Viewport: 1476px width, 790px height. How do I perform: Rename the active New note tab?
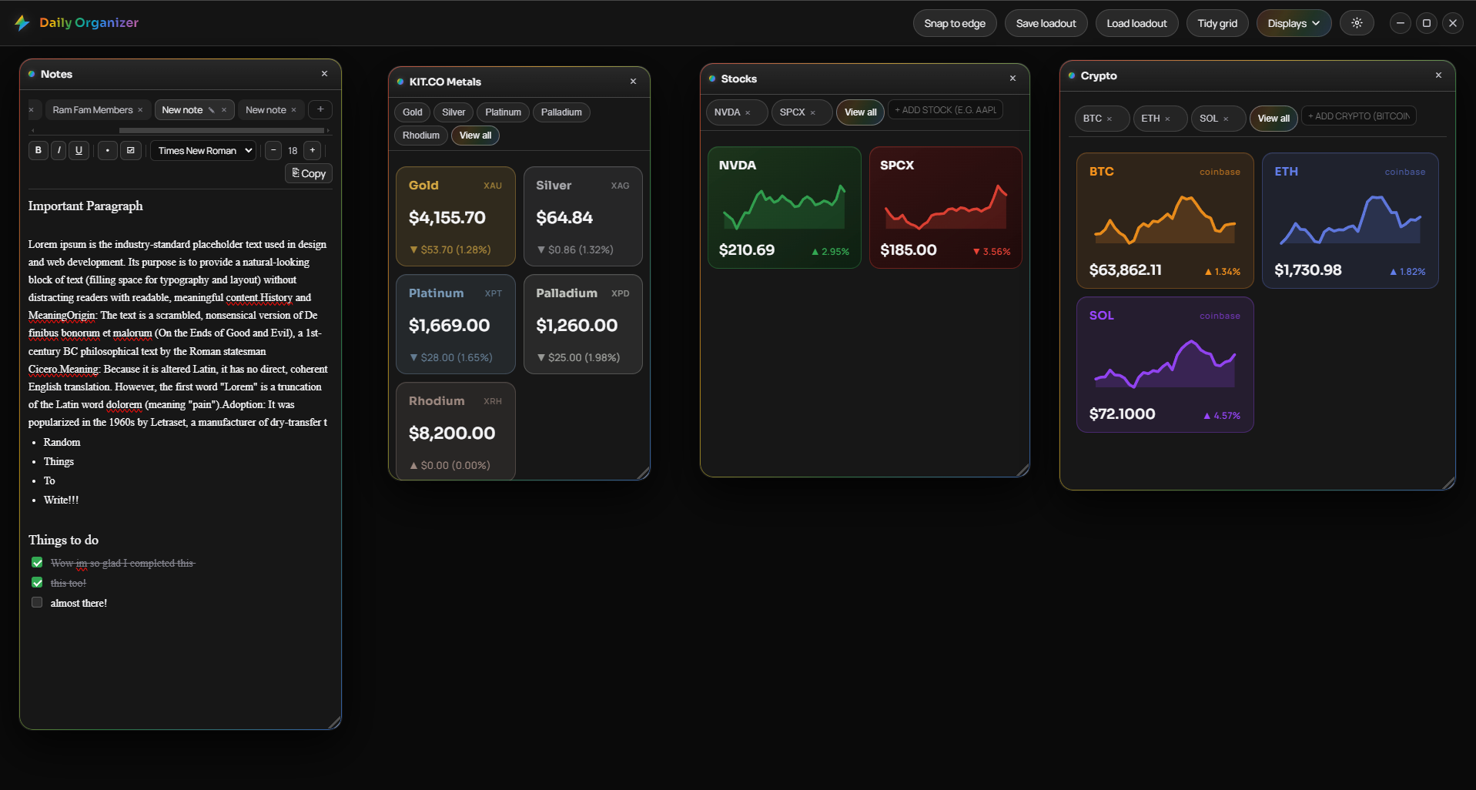pyautogui.click(x=212, y=110)
